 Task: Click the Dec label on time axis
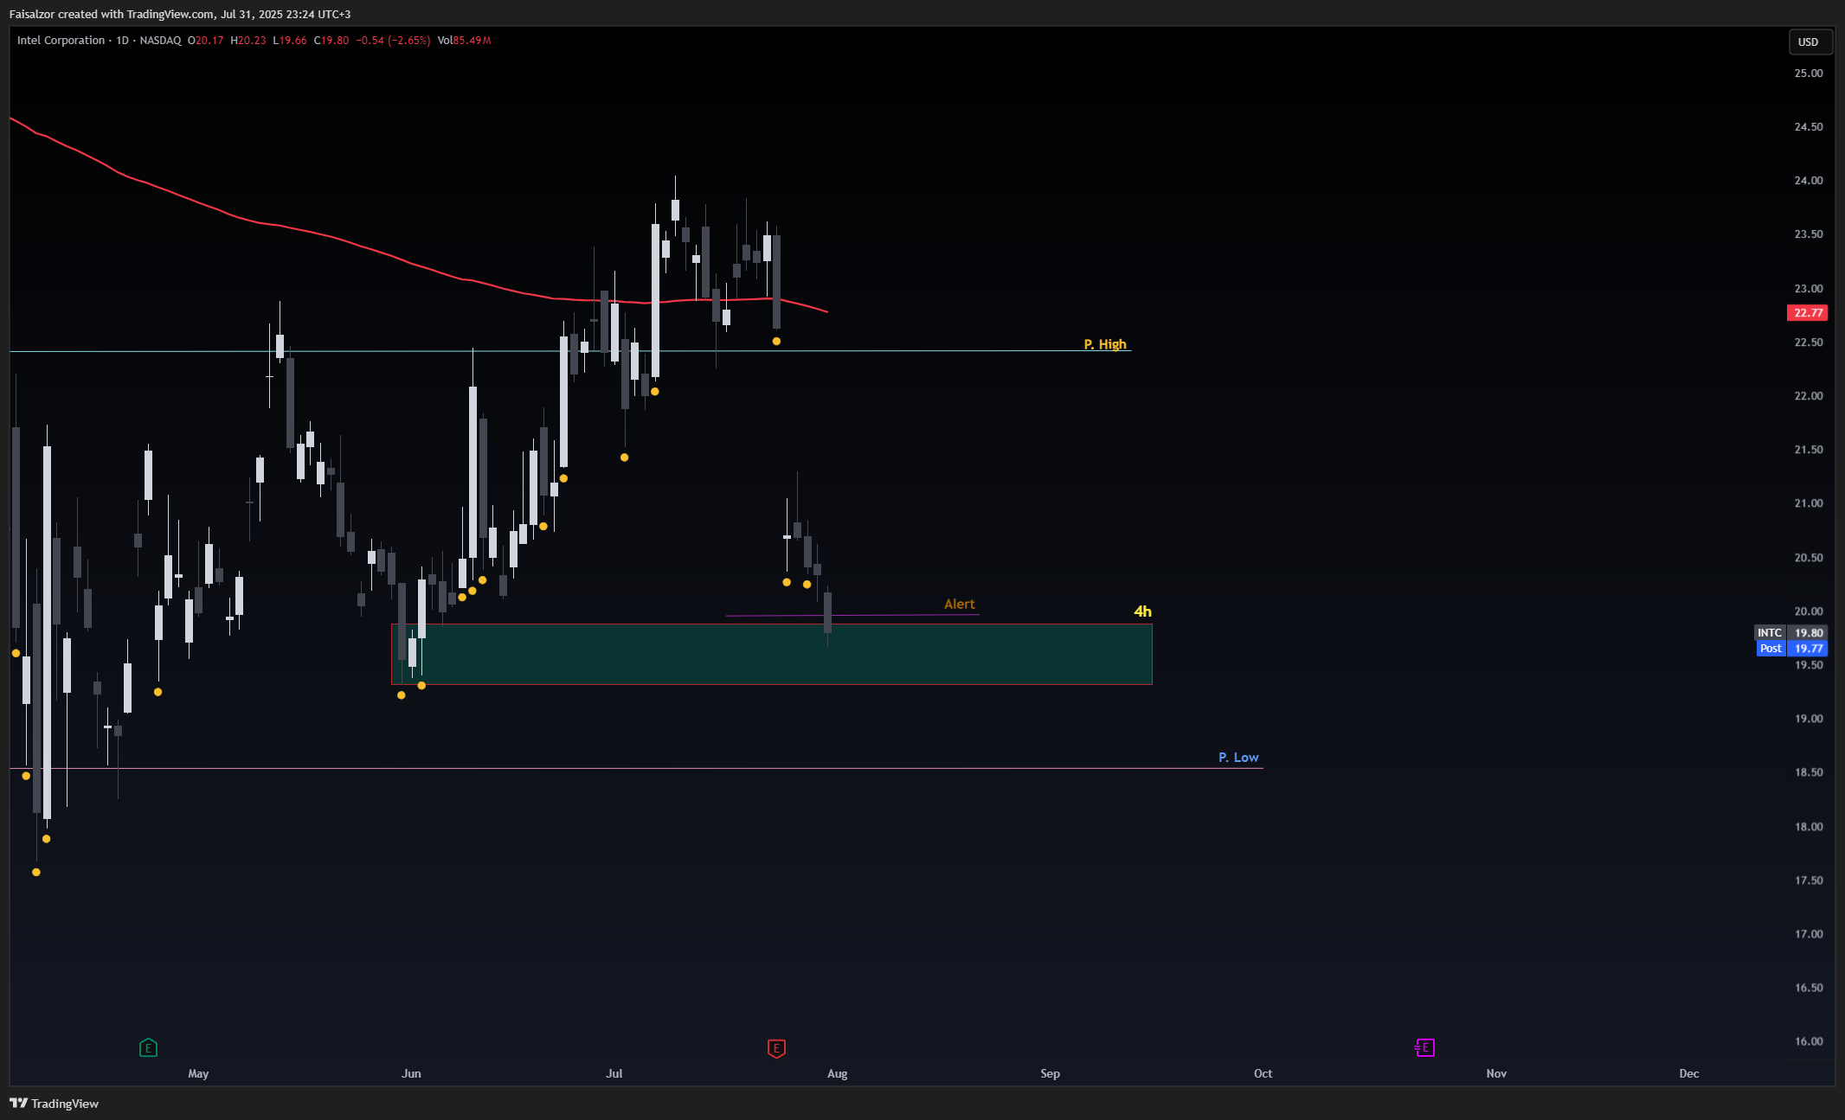coord(1689,1074)
